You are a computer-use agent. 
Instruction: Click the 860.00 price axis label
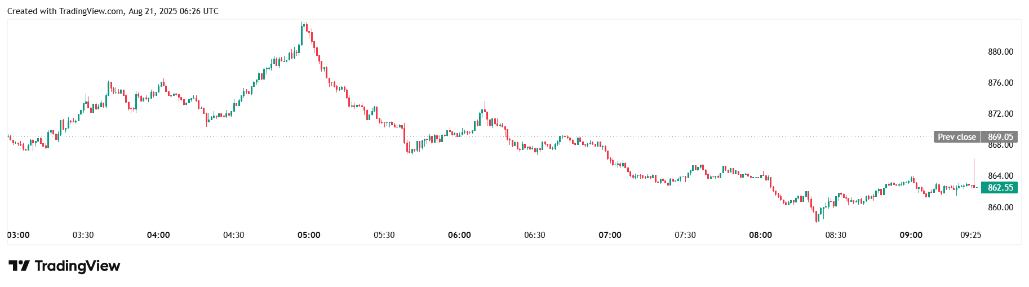[1000, 207]
